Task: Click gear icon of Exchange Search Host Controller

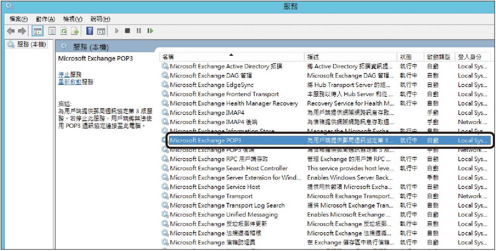Action: 165,168
